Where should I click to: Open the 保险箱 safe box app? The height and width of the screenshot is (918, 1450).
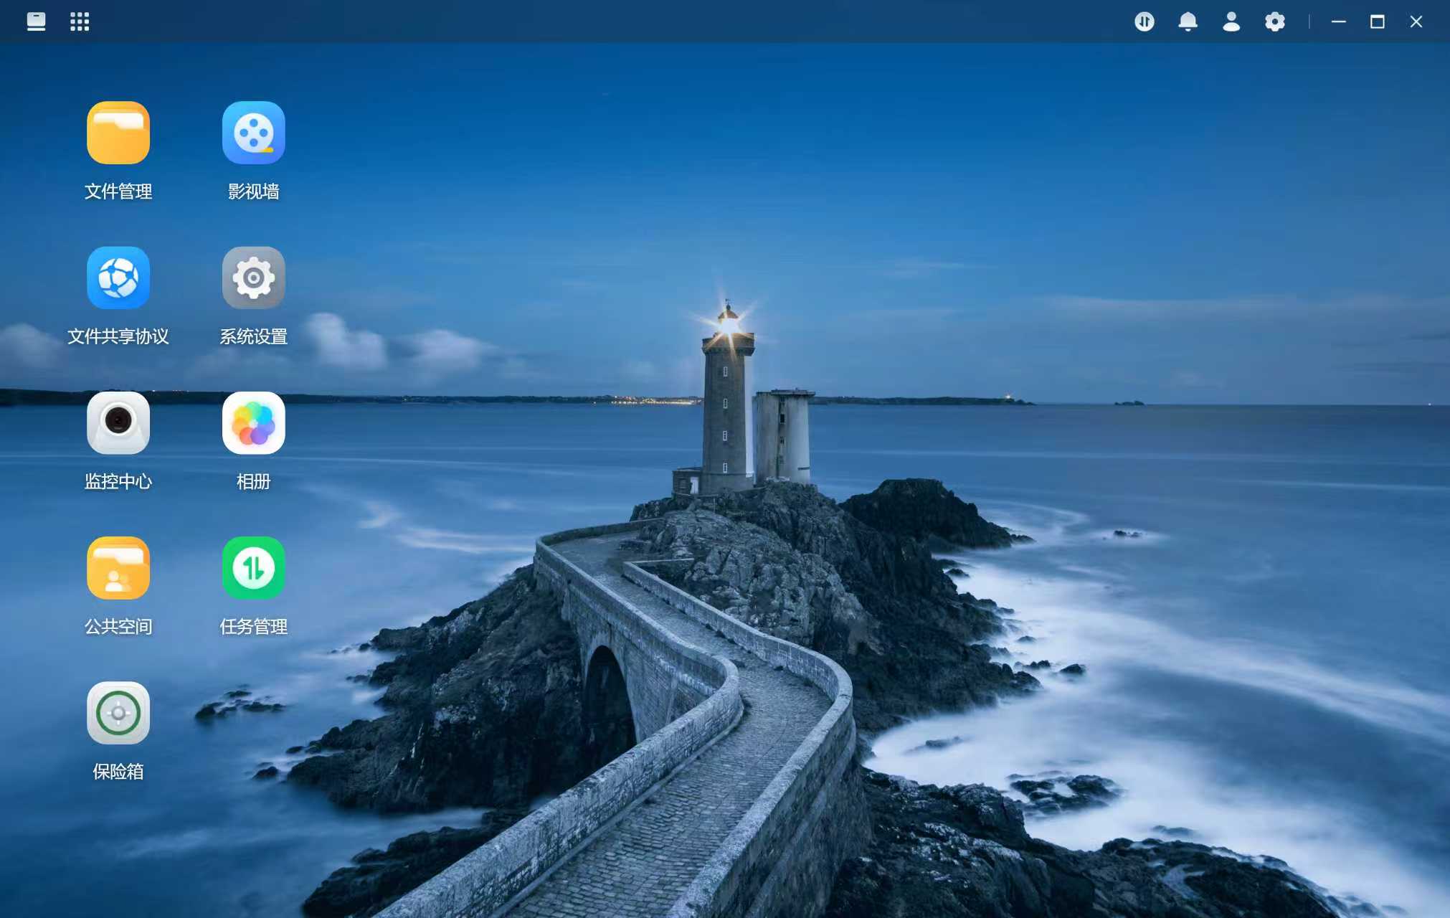tap(118, 712)
